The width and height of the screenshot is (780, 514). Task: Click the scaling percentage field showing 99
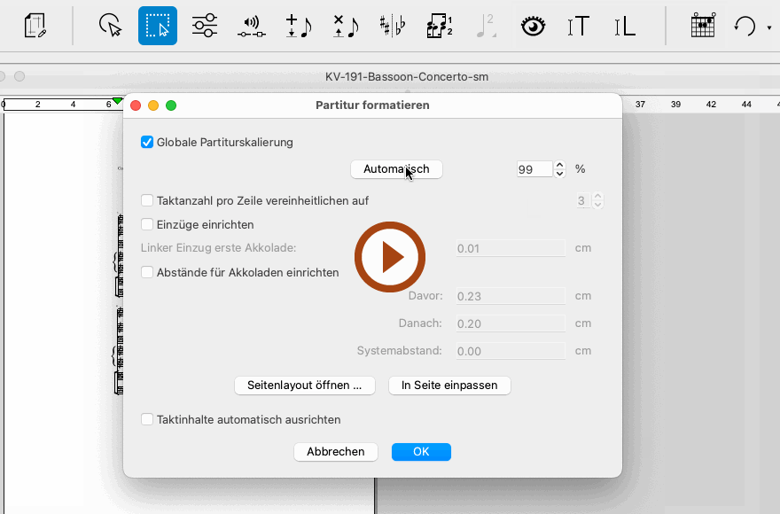(534, 169)
